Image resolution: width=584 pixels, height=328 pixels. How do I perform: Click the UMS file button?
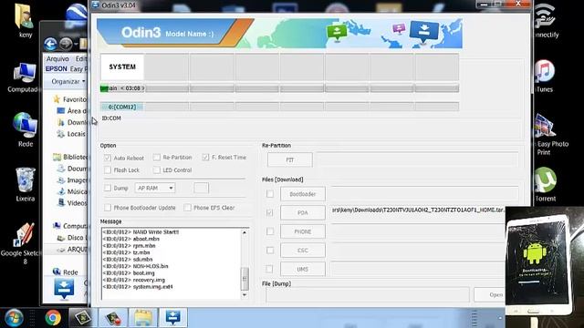pos(302,270)
